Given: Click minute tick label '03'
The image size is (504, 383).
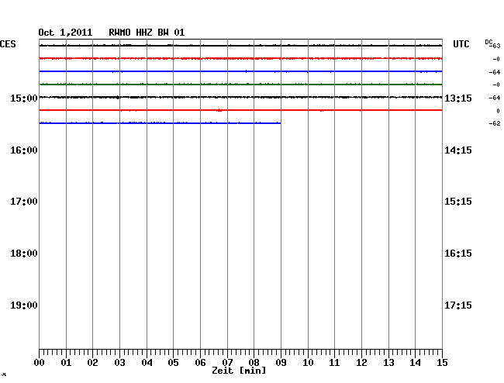Looking at the screenshot, I should [119, 363].
